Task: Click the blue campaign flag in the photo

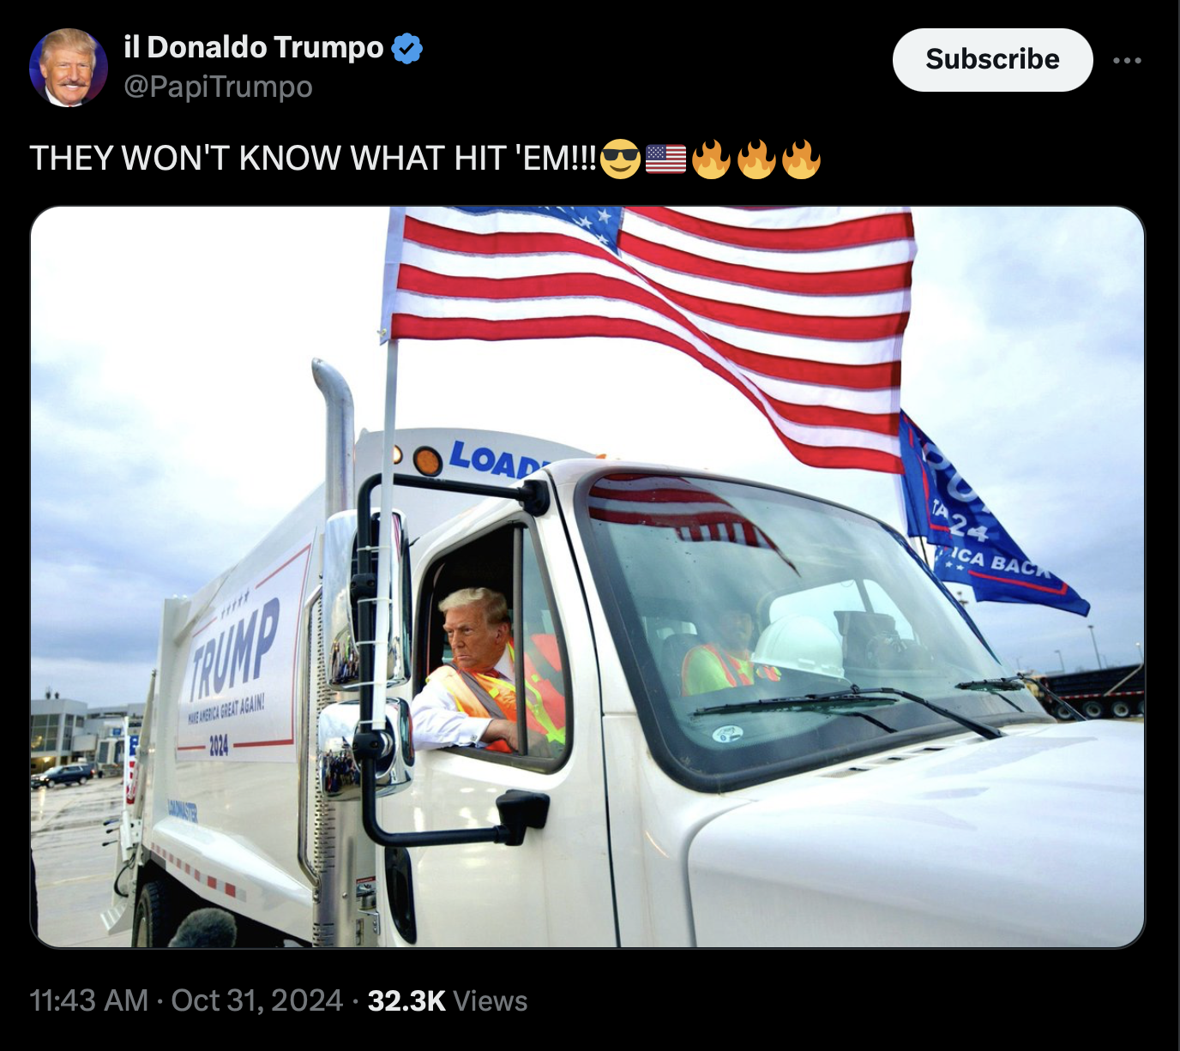Action: pos(986,519)
